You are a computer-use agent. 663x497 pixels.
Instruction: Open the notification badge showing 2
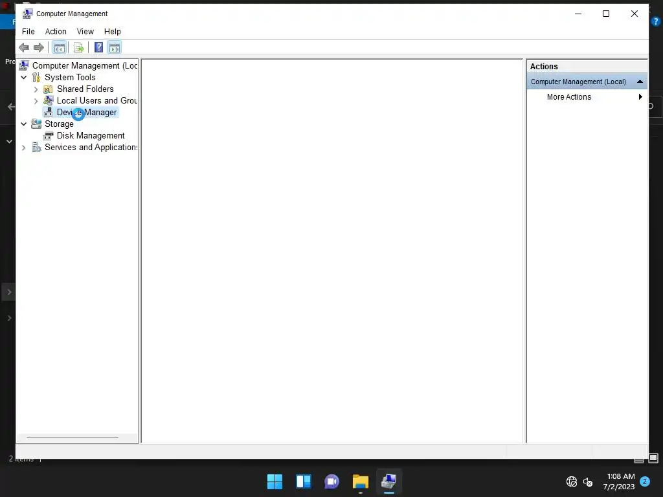(645, 481)
